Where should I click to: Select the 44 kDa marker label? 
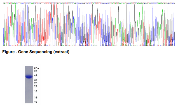(x=36, y=76)
